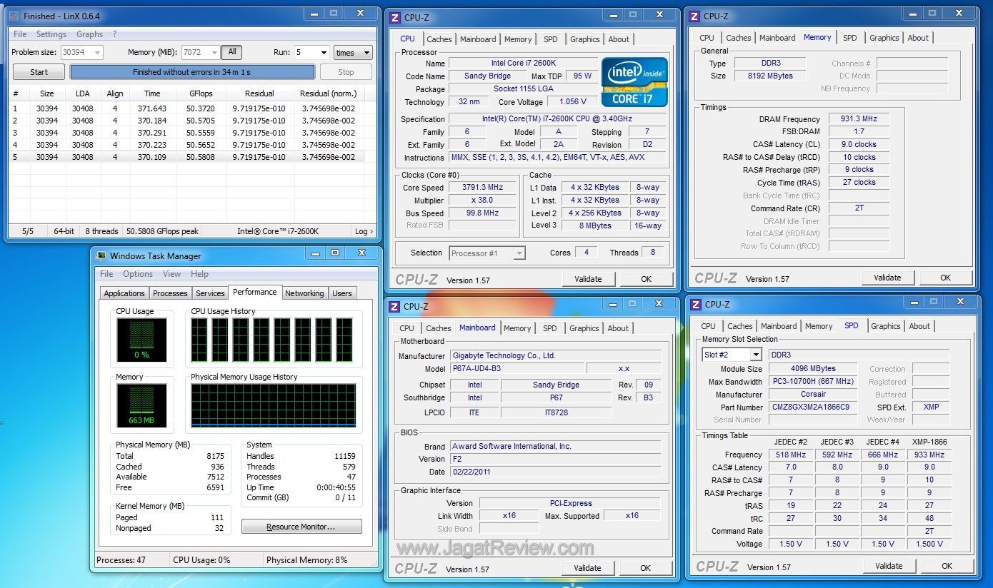Screen dimensions: 993x588
Task: Click the Z icon of the CPU-Z window showing the Processor section
Action: [x=394, y=18]
